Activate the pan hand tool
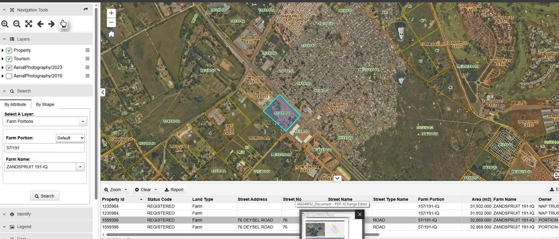This screenshot has width=559, height=239. [63, 24]
